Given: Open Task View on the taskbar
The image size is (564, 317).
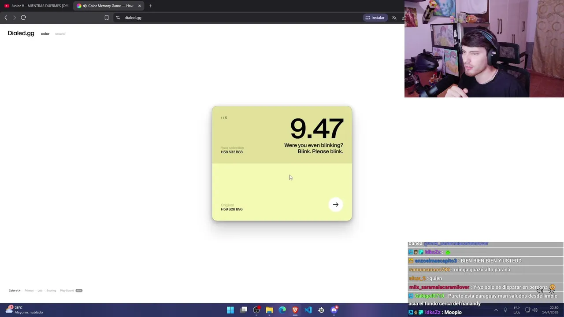Looking at the screenshot, I should (244, 310).
